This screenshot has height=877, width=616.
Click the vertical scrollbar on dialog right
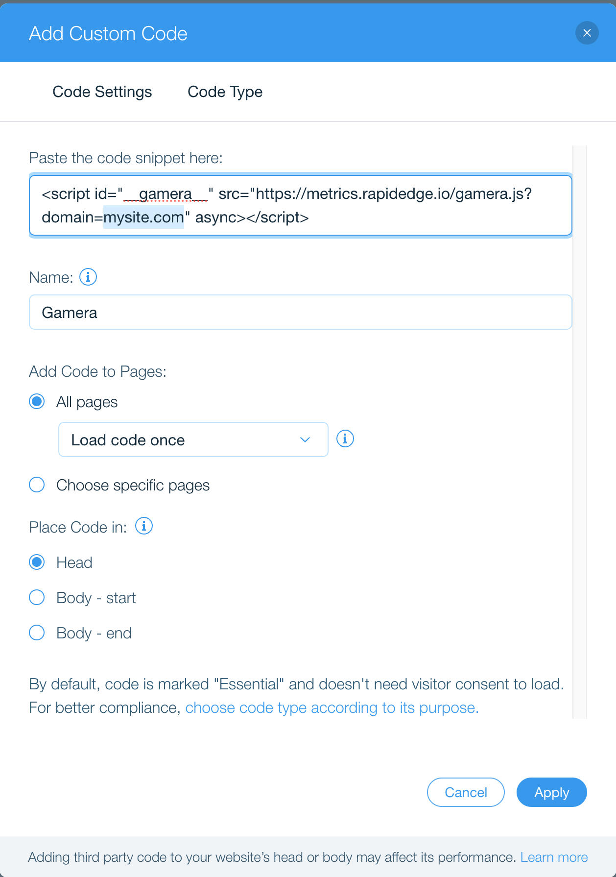[580, 431]
